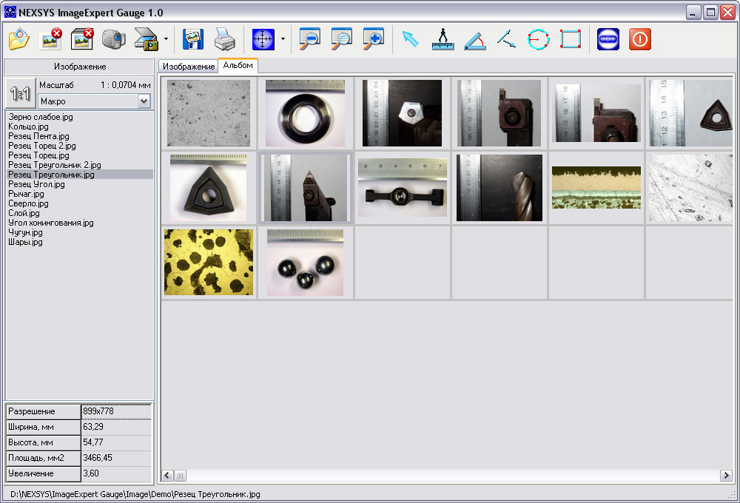Zoom in with the plus magnifier
This screenshot has height=503, width=740.
pos(373,39)
